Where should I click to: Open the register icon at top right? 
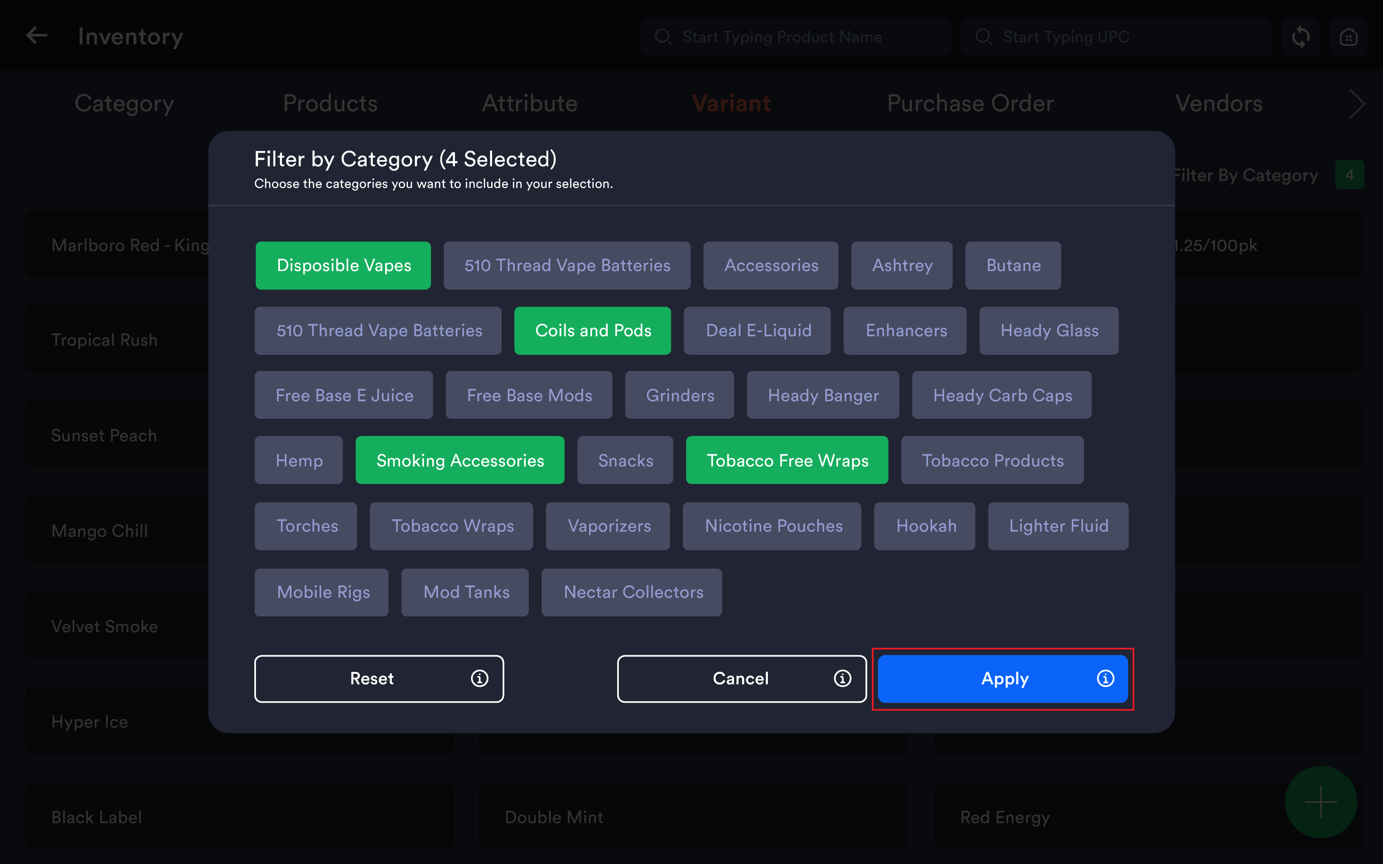click(x=1348, y=37)
